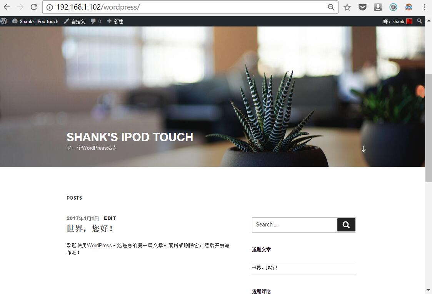This screenshot has height=294, width=432.
Task: Click the browser forward arrow
Action: [x=20, y=7]
